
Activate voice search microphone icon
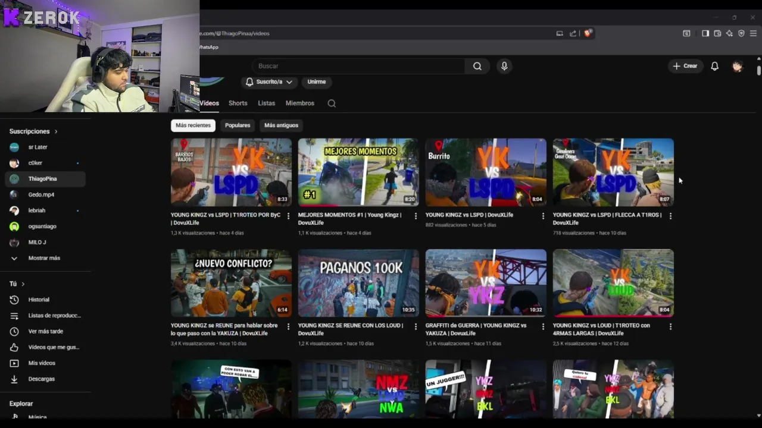[504, 66]
